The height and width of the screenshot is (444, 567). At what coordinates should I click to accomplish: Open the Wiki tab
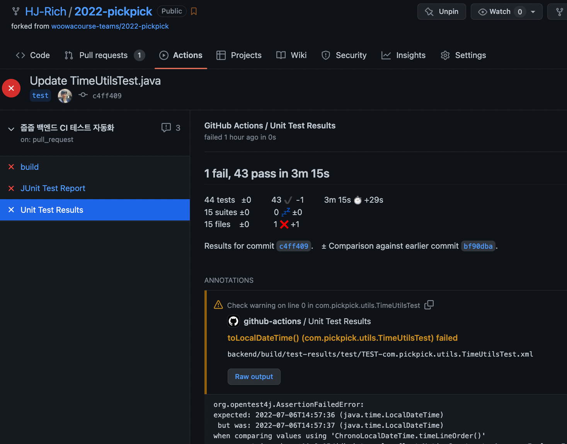click(291, 55)
